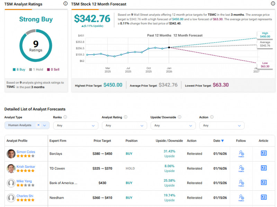Click Follow icon for Simon Coles

tap(241, 154)
